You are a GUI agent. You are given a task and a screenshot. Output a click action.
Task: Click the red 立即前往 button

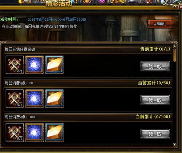click(160, 24)
